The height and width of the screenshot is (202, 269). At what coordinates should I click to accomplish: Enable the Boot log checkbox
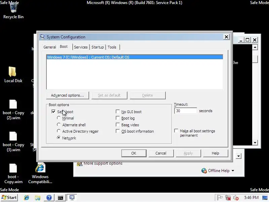point(118,118)
